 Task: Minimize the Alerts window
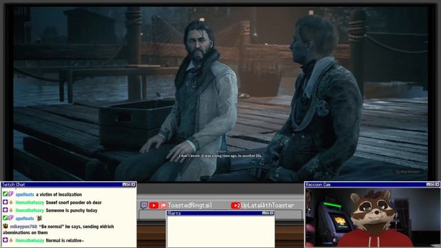263,213
